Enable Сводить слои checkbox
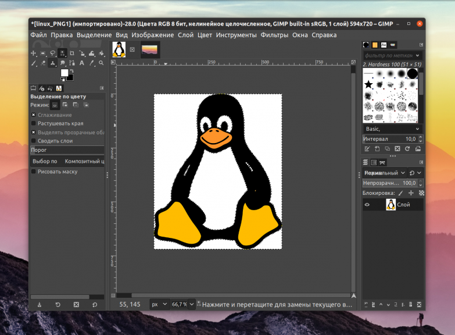Viewport: 455px width, 335px height. pyautogui.click(x=33, y=141)
